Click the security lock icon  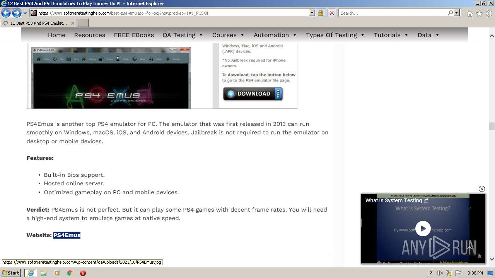pyautogui.click(x=321, y=13)
